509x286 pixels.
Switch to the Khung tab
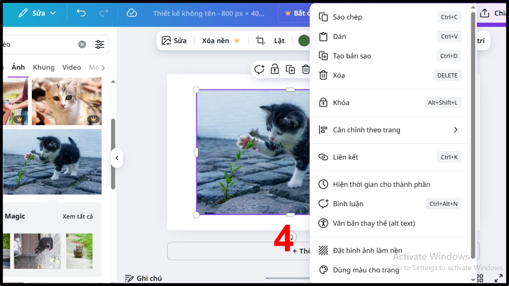pyautogui.click(x=44, y=67)
